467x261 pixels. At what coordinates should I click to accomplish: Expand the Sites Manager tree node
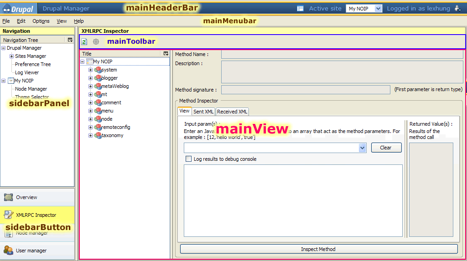pos(11,56)
